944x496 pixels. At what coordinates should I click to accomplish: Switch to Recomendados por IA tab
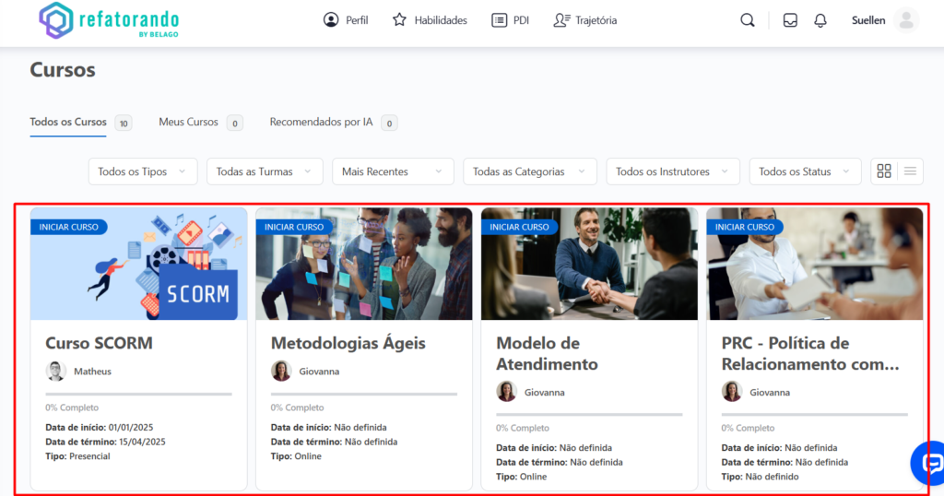[322, 122]
